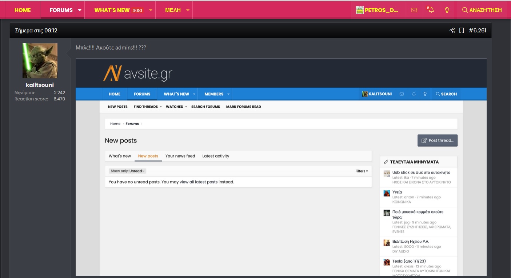Expand the embedded blue WHAT'S NEW dropdown arrow

coord(194,94)
